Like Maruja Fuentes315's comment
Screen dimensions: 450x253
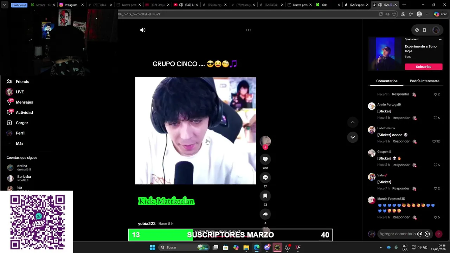coord(435,217)
